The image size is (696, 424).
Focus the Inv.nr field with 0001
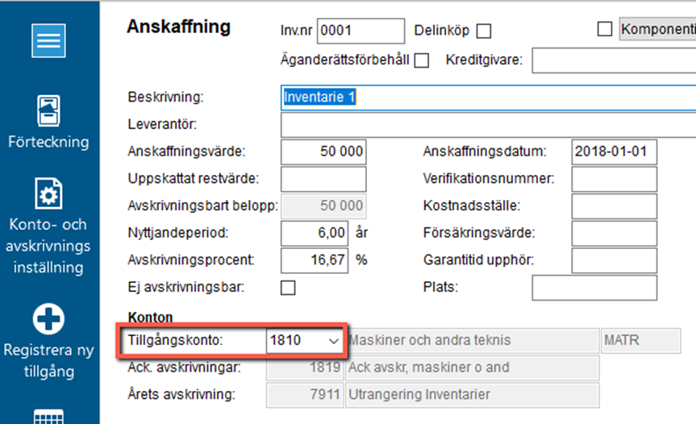[361, 31]
